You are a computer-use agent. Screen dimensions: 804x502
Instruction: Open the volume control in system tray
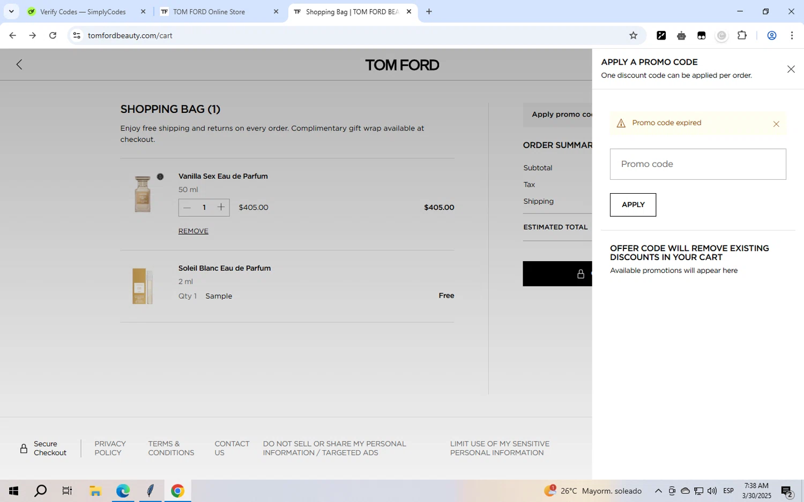712,491
